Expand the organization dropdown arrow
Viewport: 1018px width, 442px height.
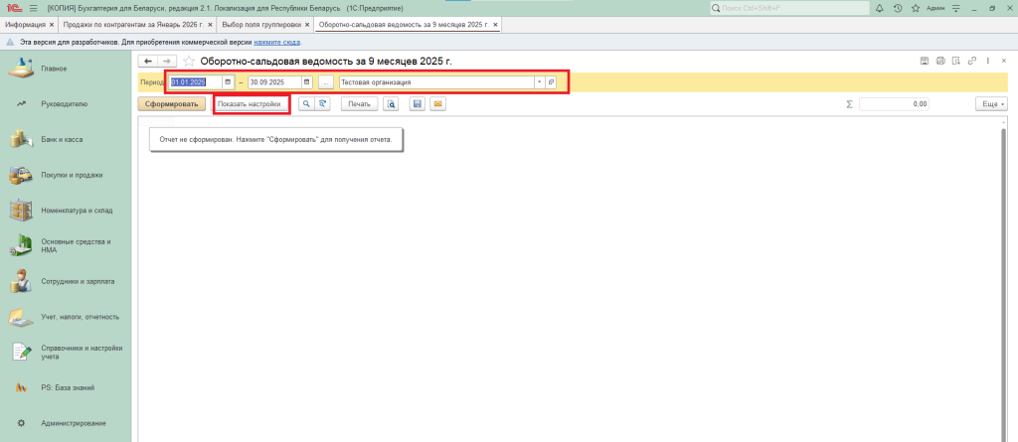click(x=539, y=82)
